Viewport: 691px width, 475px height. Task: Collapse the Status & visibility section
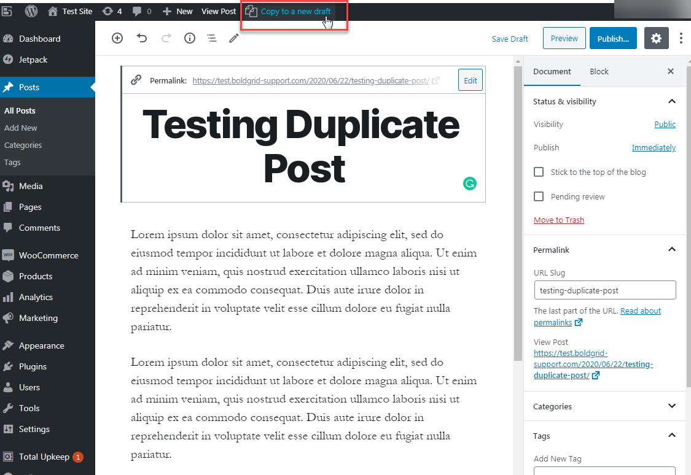671,101
